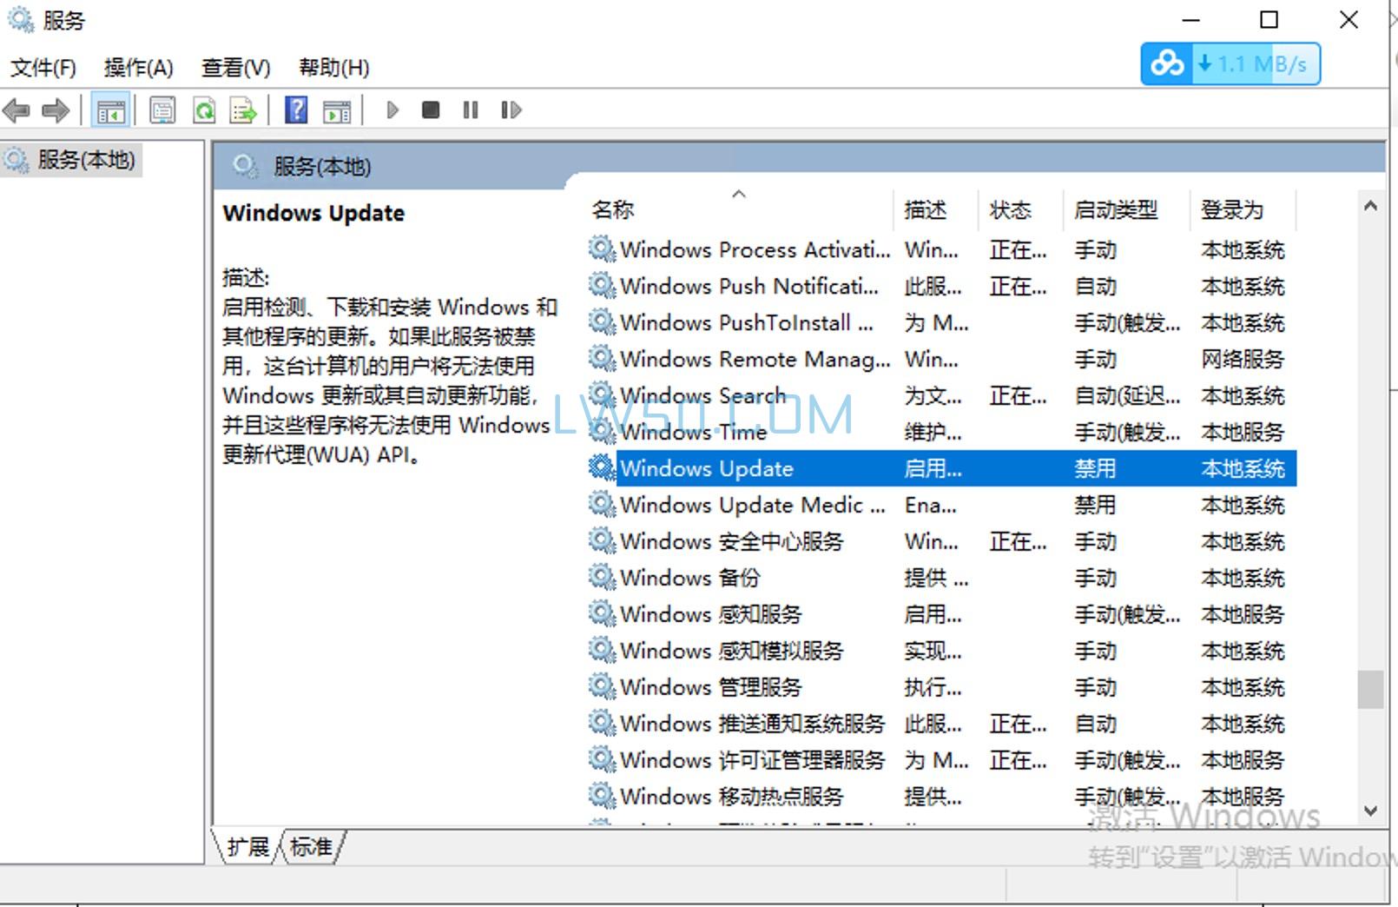This screenshot has width=1398, height=907.
Task: Click gear icon of Windows 备份 row
Action: (602, 577)
